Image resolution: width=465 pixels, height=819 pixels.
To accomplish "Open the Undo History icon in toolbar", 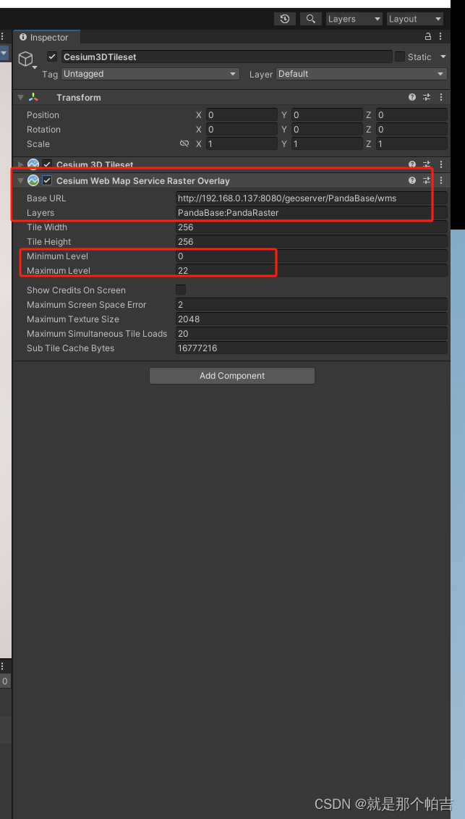I will 284,19.
